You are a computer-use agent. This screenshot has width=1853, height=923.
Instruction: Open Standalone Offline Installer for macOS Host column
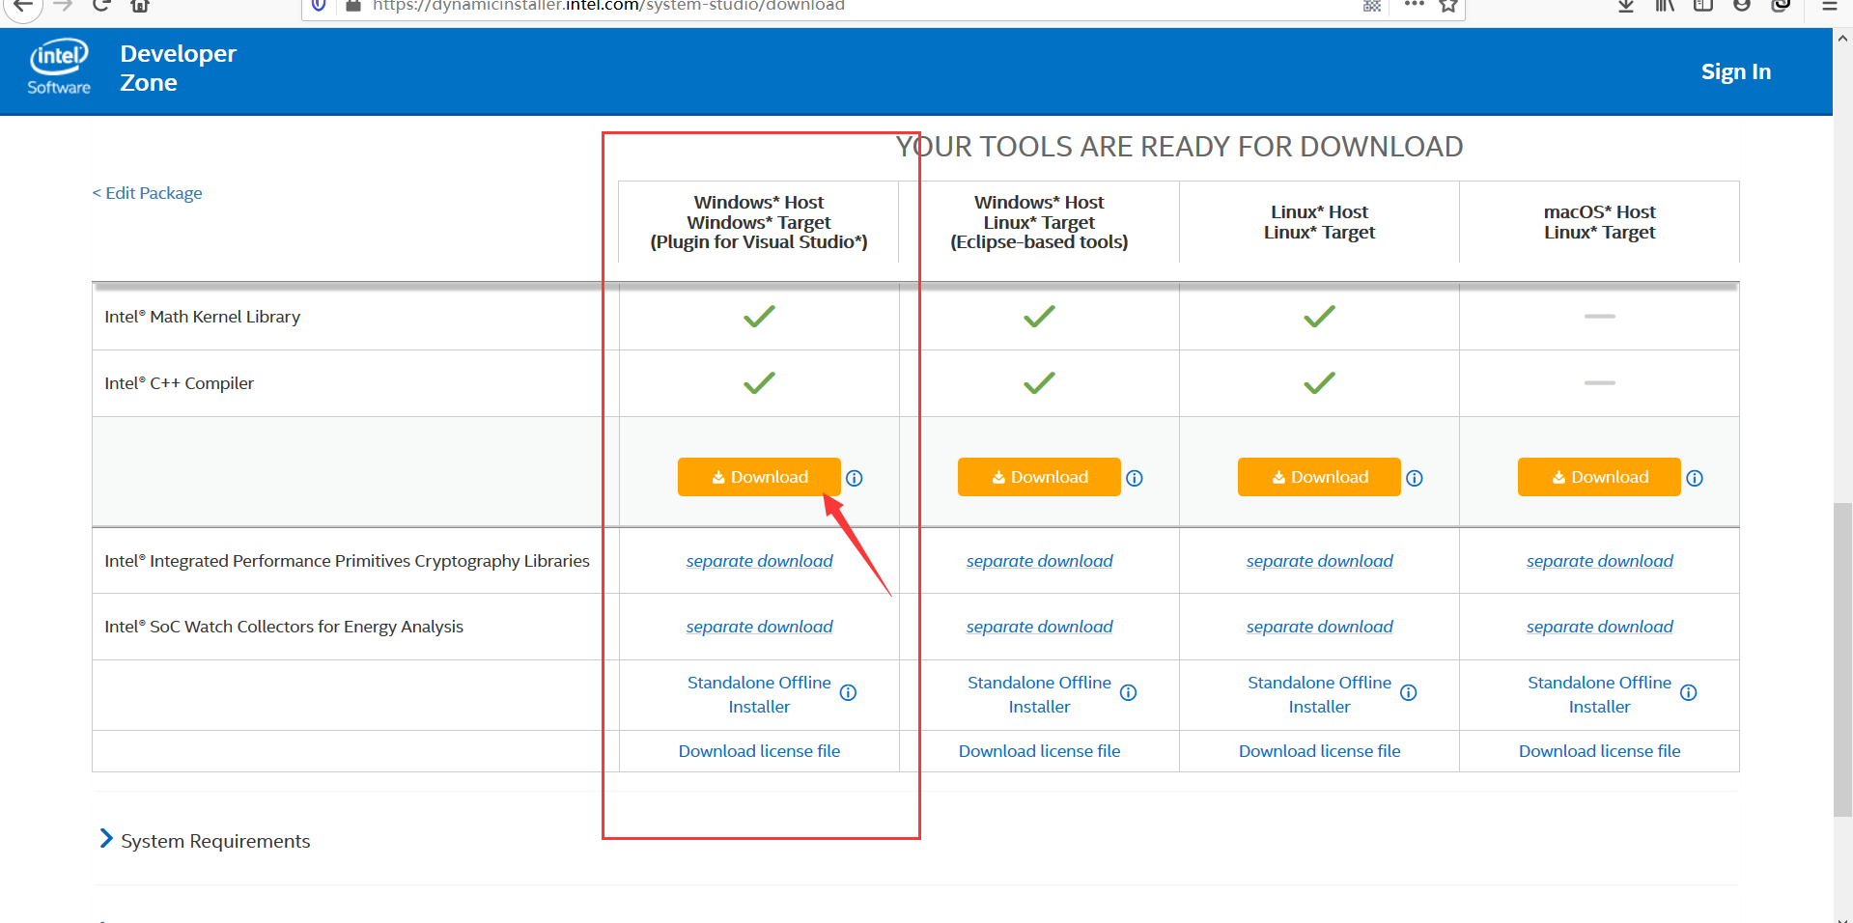tap(1599, 694)
